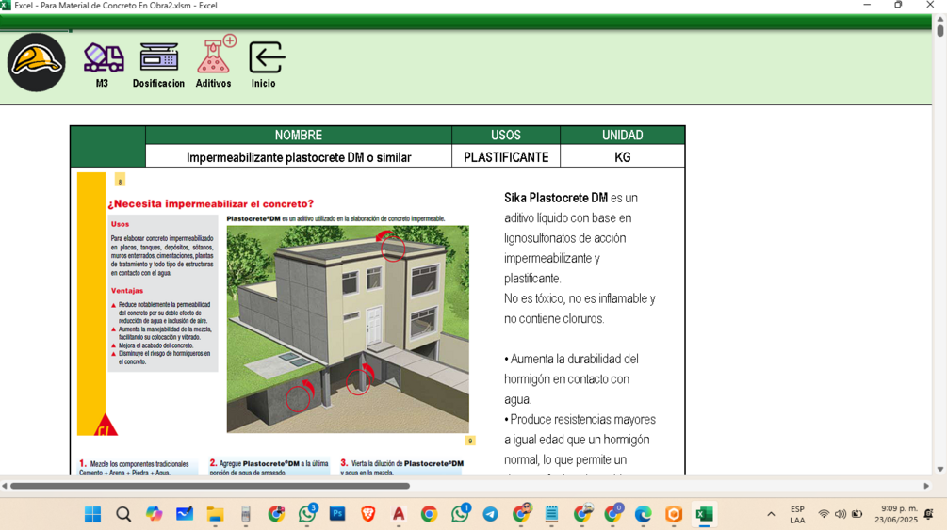The width and height of the screenshot is (947, 530).
Task: Launch Copilot from the taskbar
Action: [154, 514]
